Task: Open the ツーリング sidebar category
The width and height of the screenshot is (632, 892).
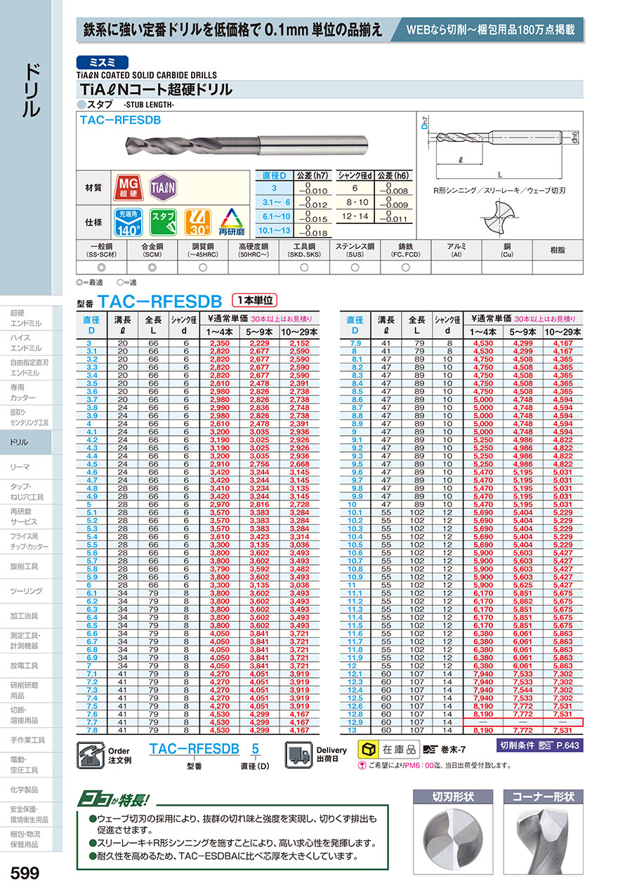Action: point(26,591)
